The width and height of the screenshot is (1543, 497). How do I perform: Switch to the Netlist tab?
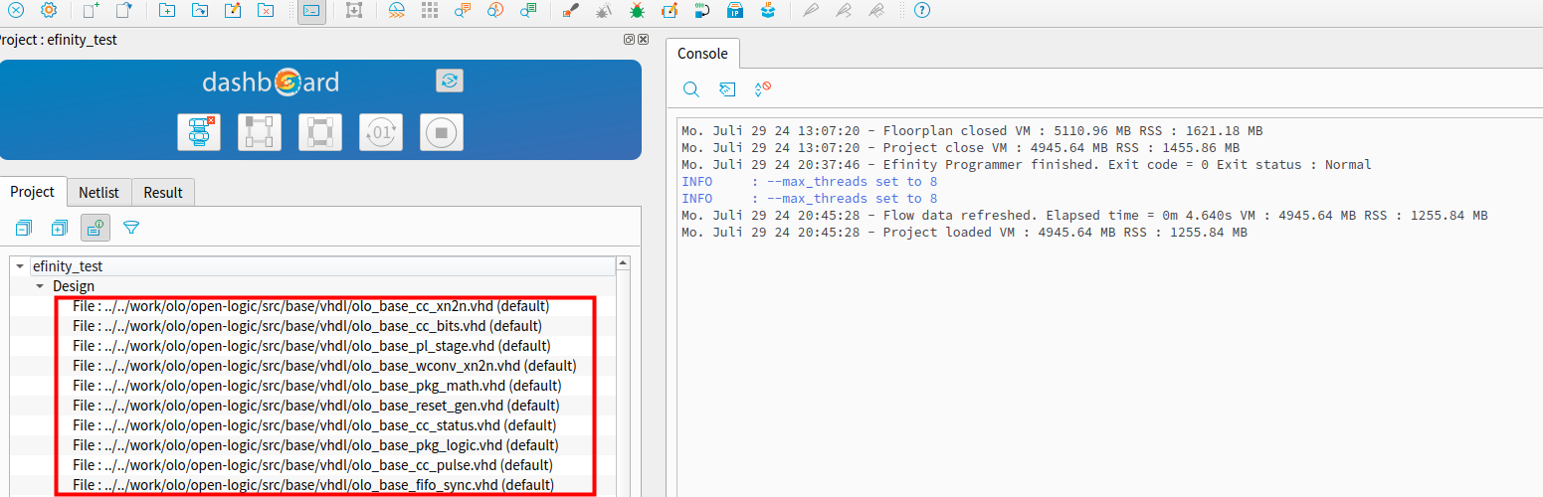(x=99, y=193)
